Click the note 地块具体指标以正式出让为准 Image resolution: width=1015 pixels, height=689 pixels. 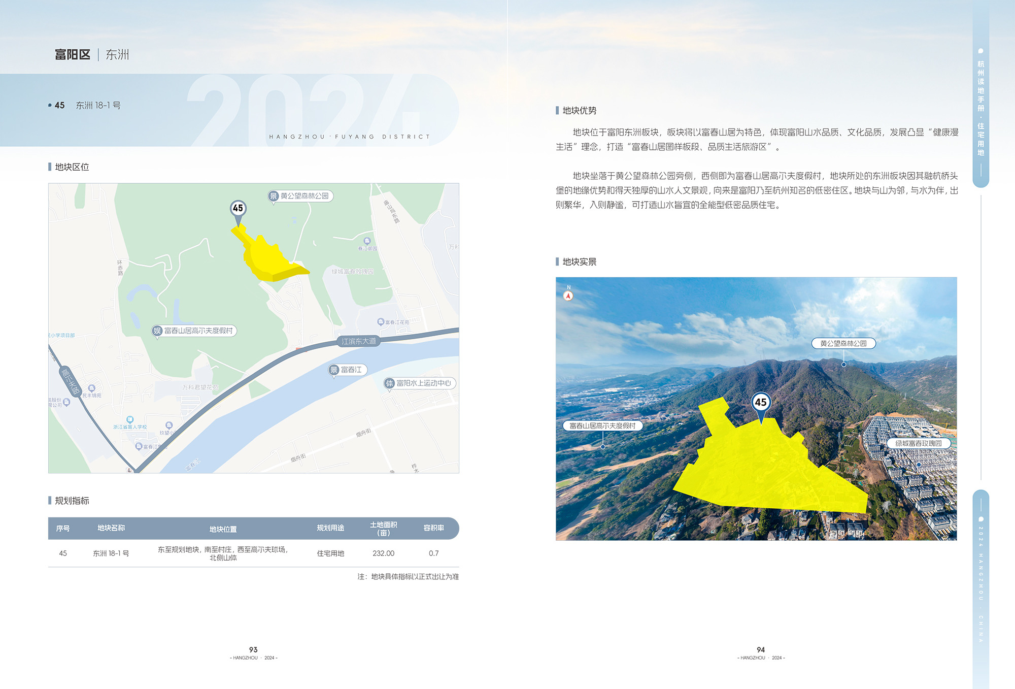point(408,577)
